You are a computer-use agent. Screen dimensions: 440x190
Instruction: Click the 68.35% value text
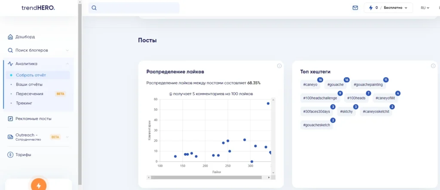tap(254, 83)
